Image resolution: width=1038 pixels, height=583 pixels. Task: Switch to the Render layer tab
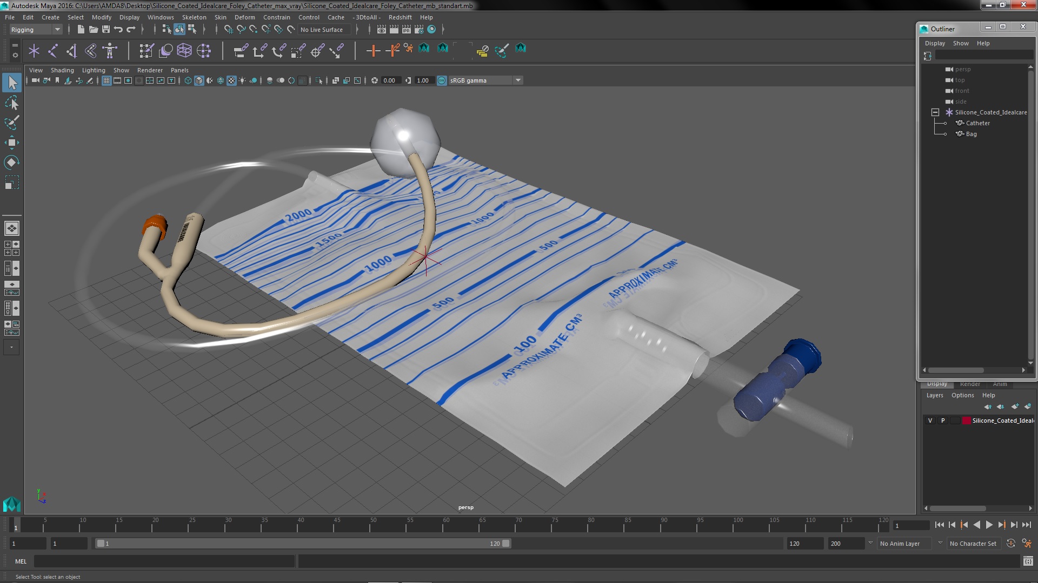[x=970, y=384]
